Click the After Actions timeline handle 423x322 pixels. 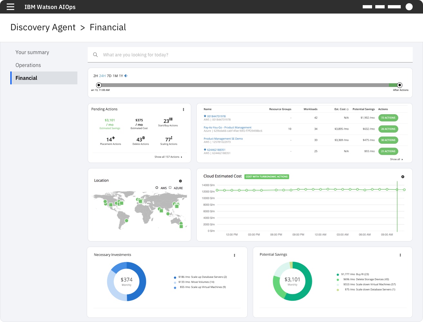[x=399, y=85]
